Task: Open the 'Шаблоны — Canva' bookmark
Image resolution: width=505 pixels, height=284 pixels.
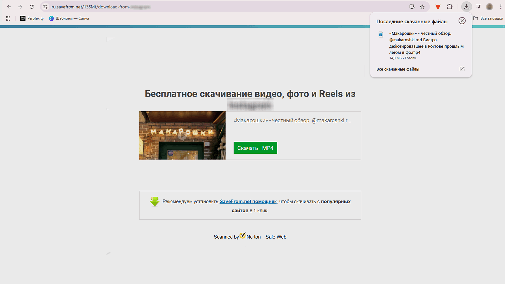Action: tap(69, 18)
